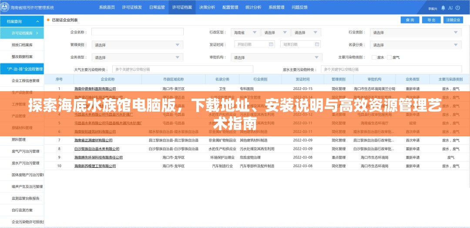
Task: Open the 管理类别 dropdown
Action: (x=137, y=45)
